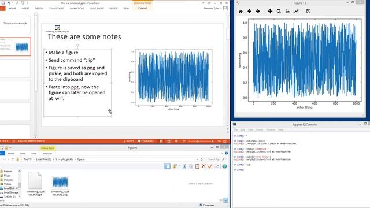Go forward to next view in Figure window
Image resolution: width=370 pixels, height=208 pixels.
click(258, 12)
